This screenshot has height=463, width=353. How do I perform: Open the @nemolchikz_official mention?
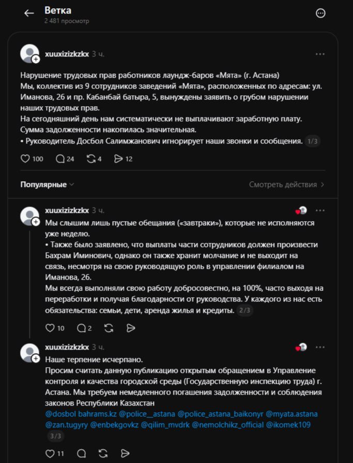pos(227,425)
